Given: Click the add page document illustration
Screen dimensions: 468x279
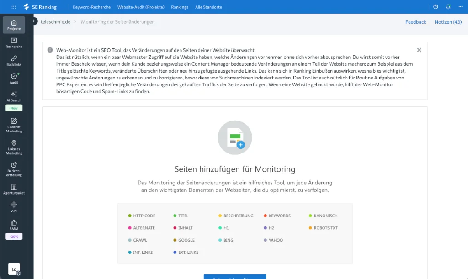Looking at the screenshot, I should point(235,137).
